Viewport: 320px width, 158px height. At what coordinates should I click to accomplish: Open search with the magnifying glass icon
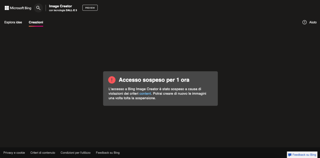point(38,8)
